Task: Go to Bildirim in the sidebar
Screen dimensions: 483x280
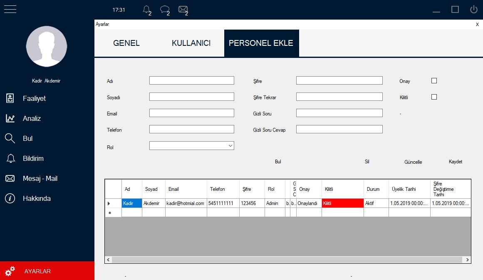Action: (x=33, y=158)
